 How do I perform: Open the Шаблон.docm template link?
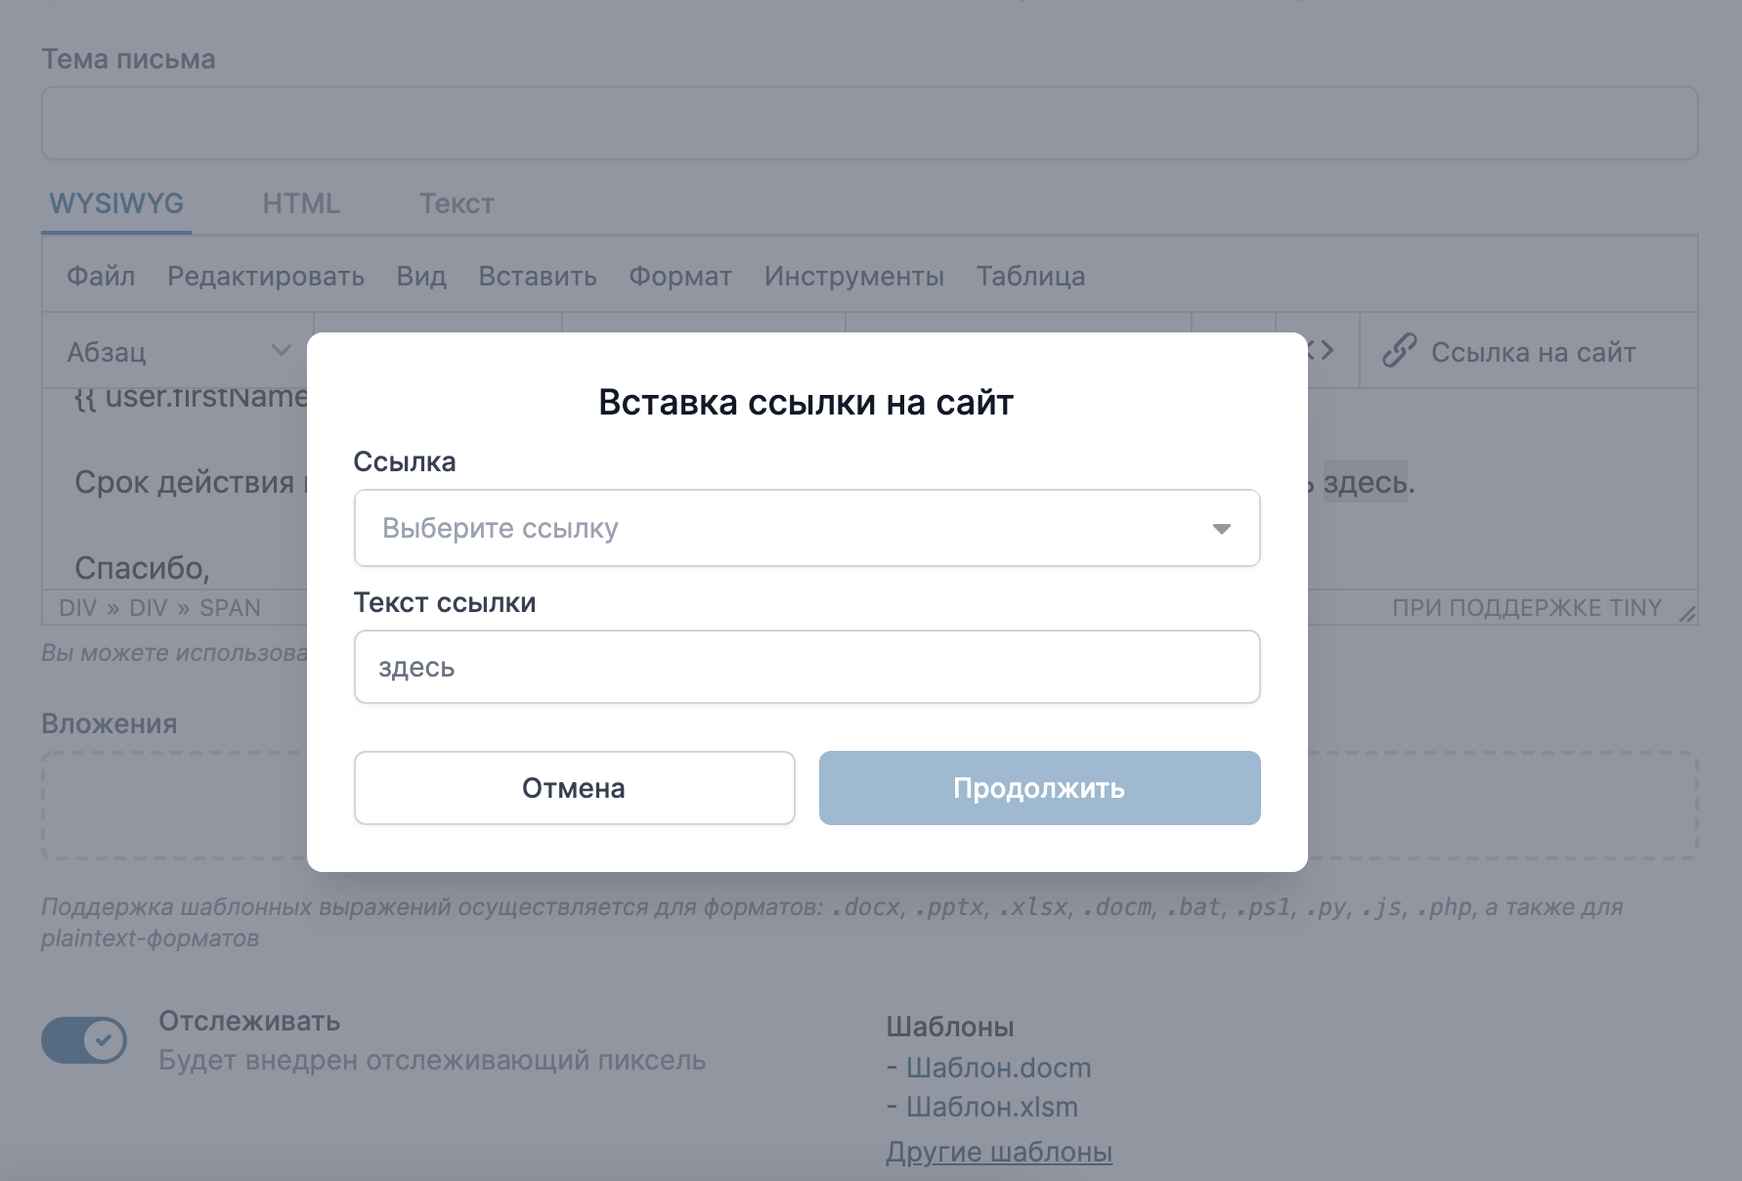[x=997, y=1068]
